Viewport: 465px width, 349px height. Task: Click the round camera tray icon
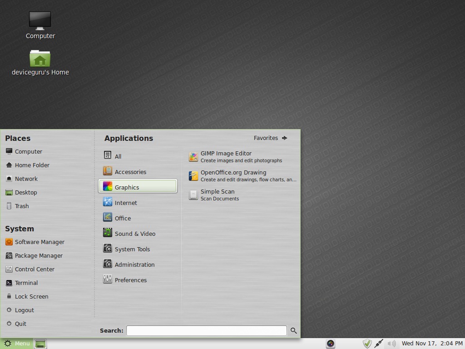click(331, 344)
